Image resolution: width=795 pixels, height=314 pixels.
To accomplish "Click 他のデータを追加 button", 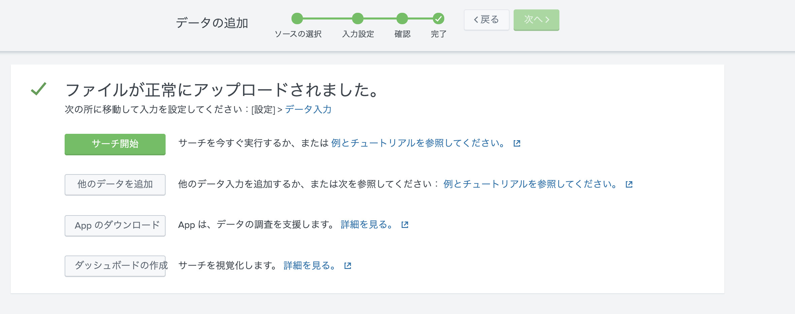I will point(115,184).
